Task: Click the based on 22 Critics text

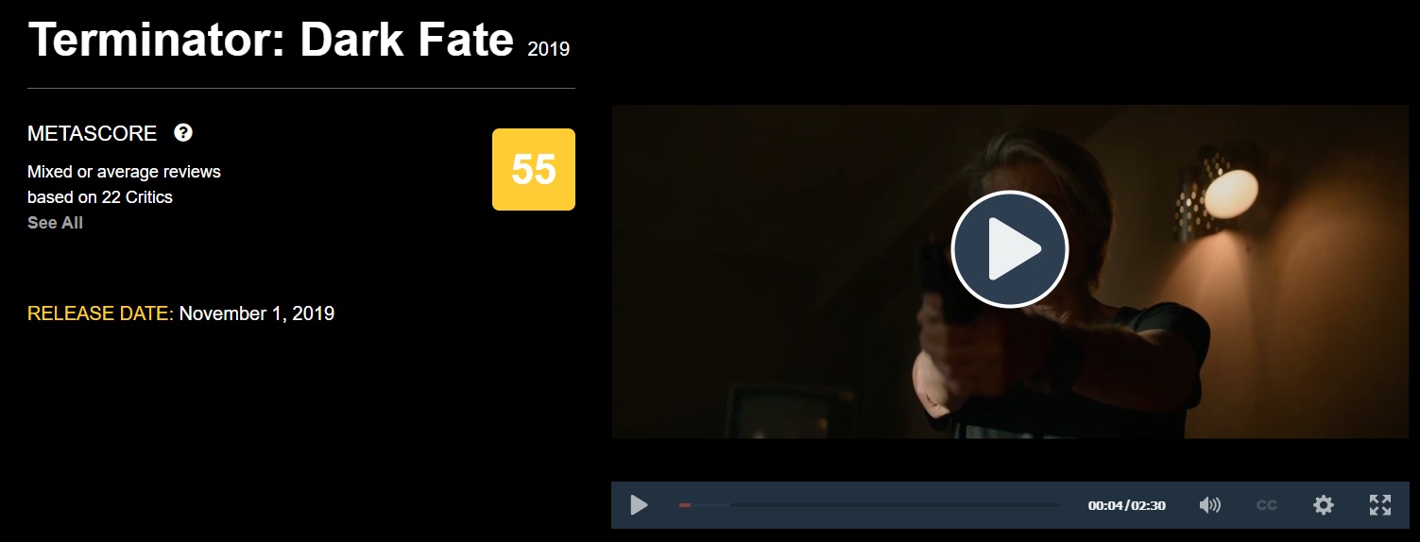Action: 100,197
